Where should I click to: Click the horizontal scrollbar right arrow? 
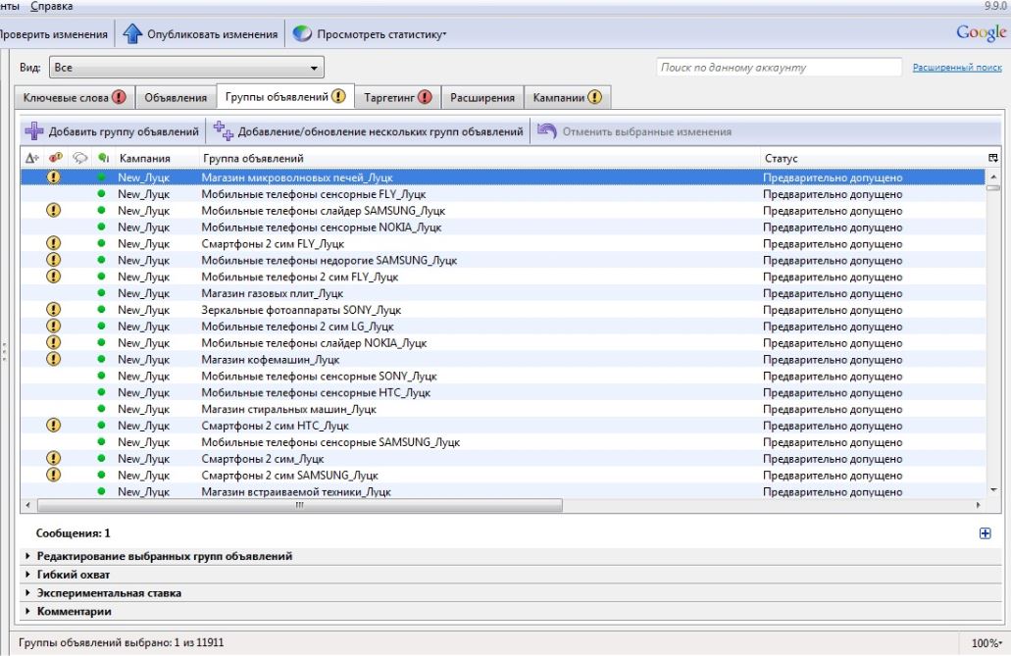978,505
